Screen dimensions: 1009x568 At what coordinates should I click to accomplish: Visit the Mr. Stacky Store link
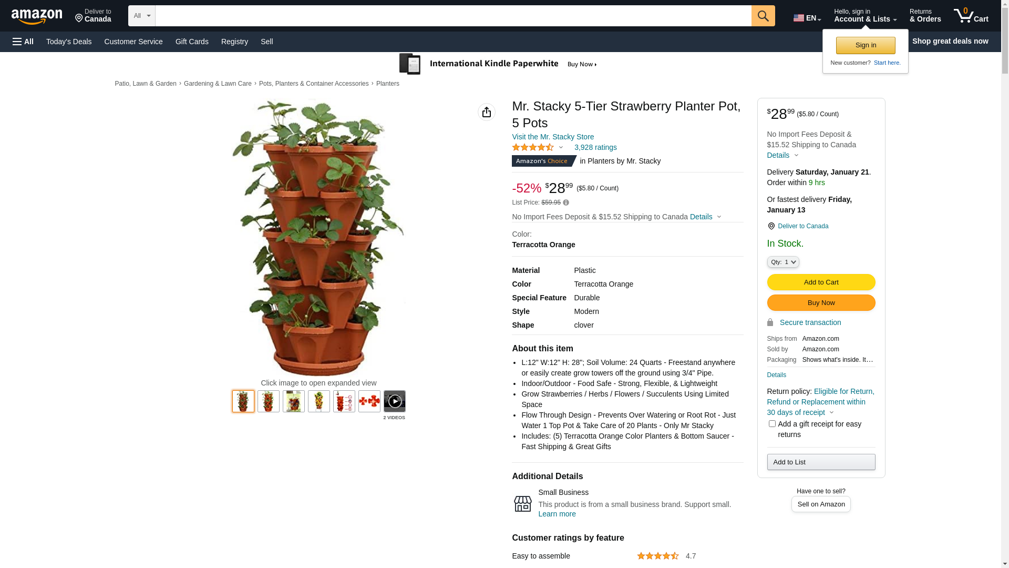[x=553, y=137]
